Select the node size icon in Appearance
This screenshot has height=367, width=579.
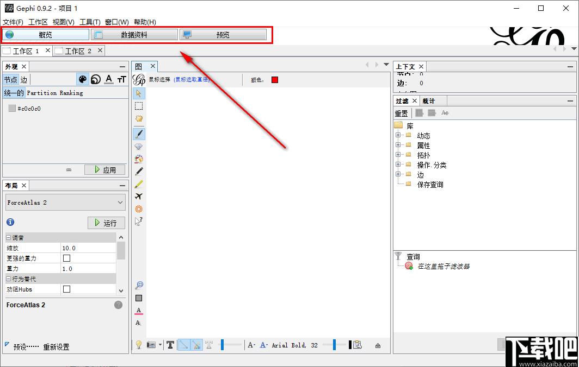(x=96, y=80)
